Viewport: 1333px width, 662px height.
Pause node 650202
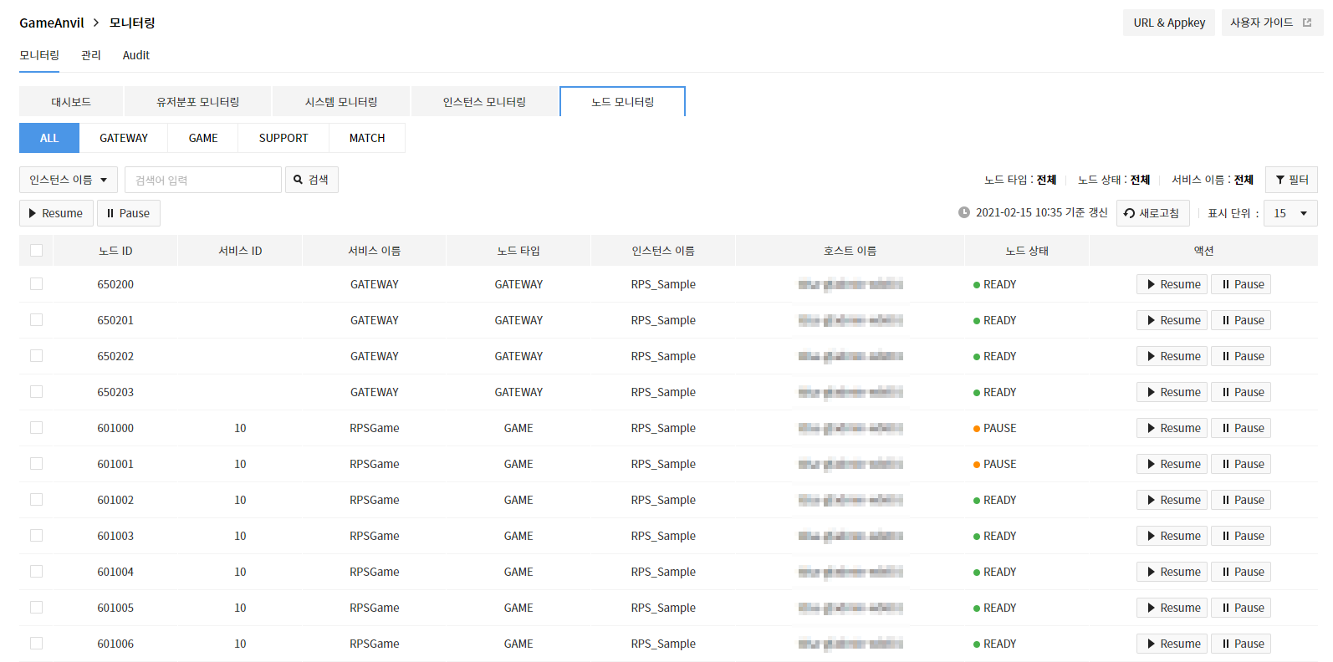tap(1241, 356)
